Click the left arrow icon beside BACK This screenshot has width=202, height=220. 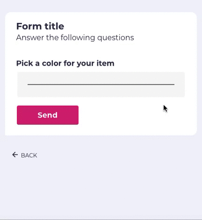point(15,155)
